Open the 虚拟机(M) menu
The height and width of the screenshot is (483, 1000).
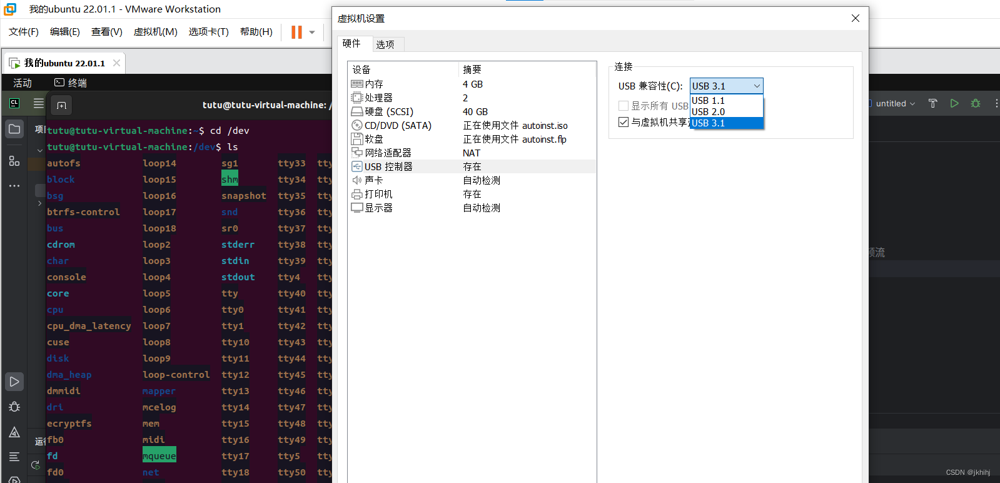(156, 32)
